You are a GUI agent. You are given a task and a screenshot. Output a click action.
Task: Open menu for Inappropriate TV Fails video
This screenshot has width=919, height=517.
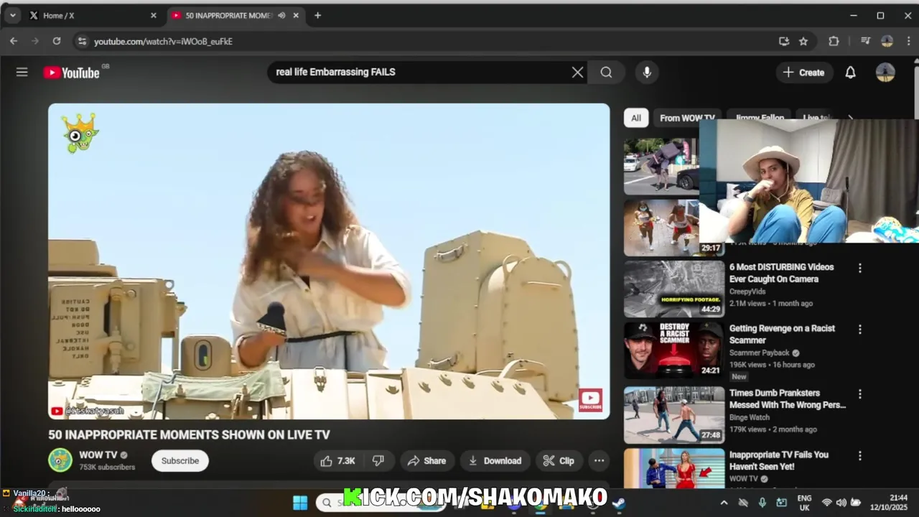click(x=859, y=456)
